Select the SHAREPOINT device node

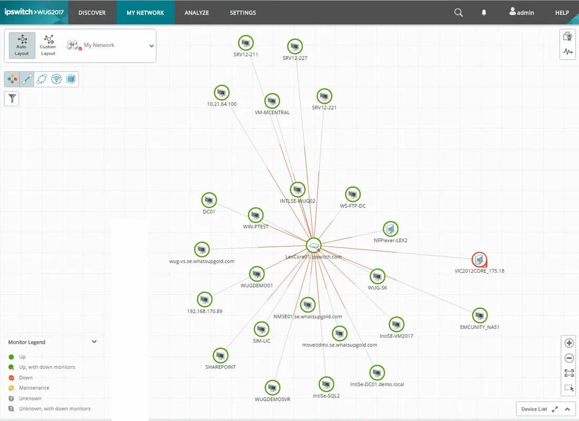click(x=221, y=356)
